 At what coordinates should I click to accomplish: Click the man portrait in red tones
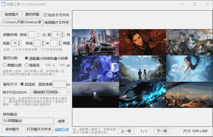[x=142, y=42]
